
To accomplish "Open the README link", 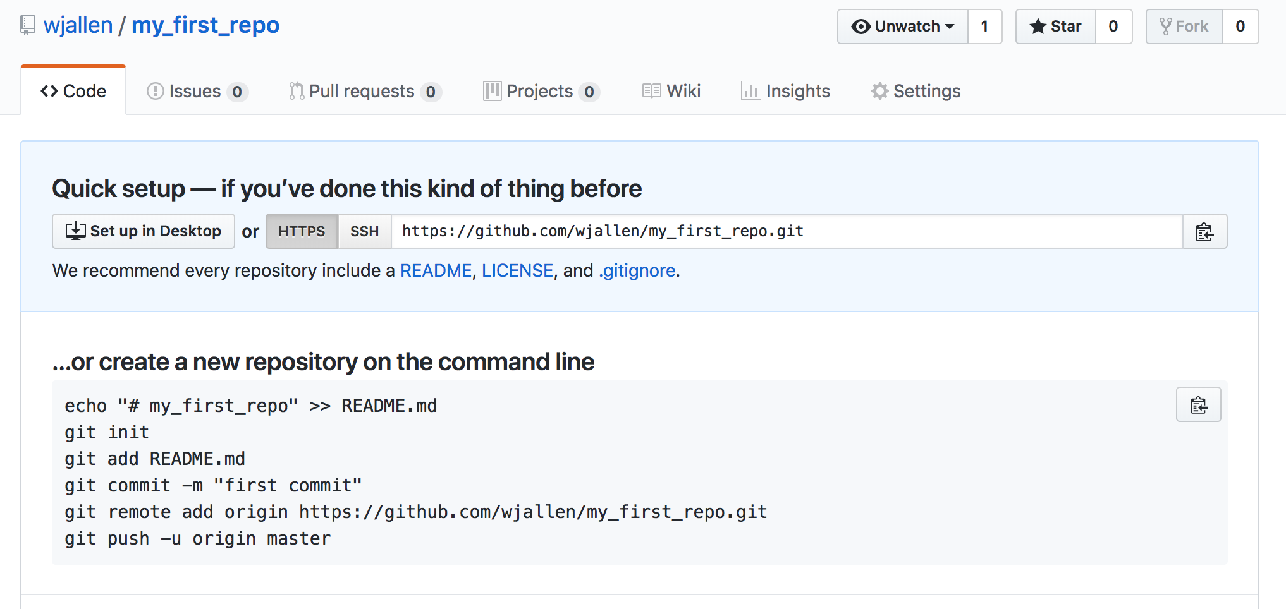I will [436, 270].
